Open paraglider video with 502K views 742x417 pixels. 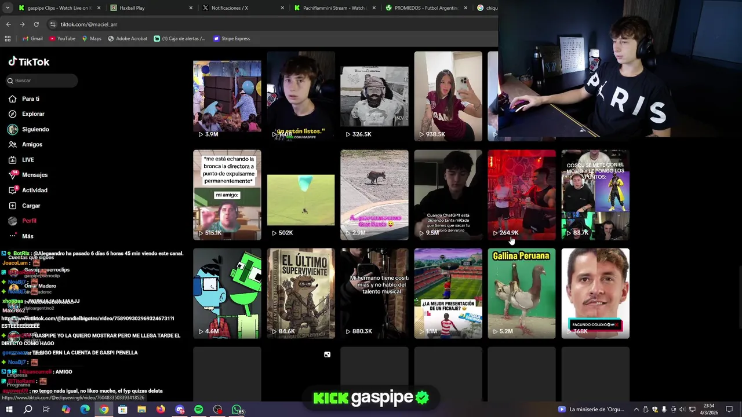pos(300,195)
